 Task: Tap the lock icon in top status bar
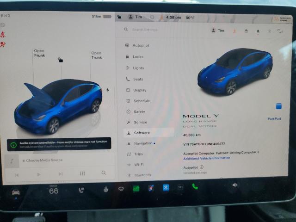119,17
